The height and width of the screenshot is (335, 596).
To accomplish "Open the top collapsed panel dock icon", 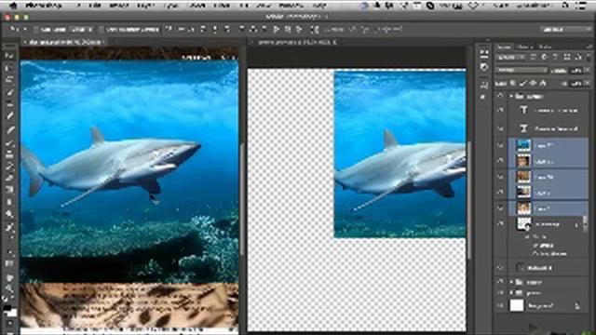I will click(x=484, y=54).
